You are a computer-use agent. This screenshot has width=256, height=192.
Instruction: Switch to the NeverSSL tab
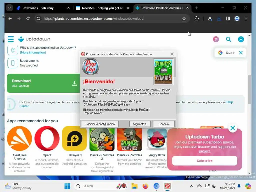(102, 8)
